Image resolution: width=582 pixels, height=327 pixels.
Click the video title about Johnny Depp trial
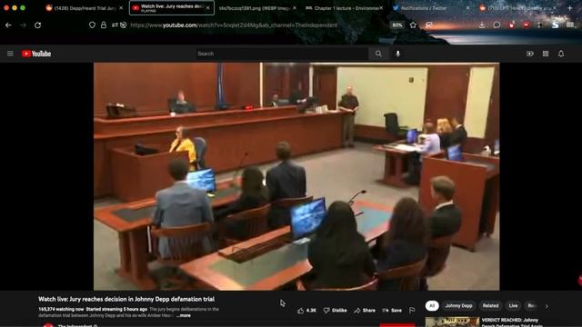pyautogui.click(x=126, y=299)
